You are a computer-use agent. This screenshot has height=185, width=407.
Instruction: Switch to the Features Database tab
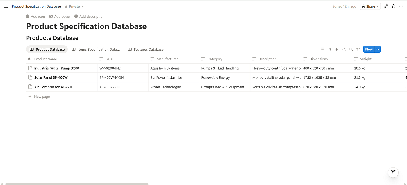point(146,49)
